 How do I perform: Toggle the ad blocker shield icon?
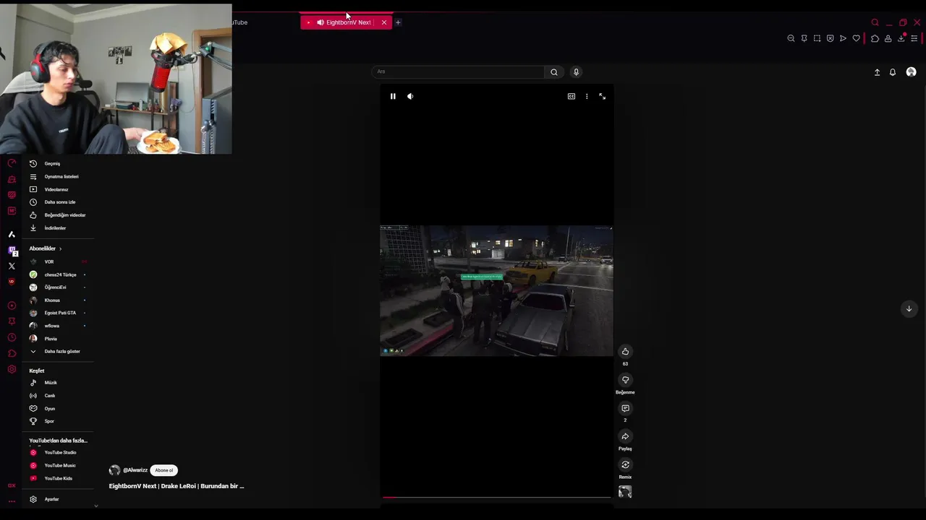click(830, 38)
